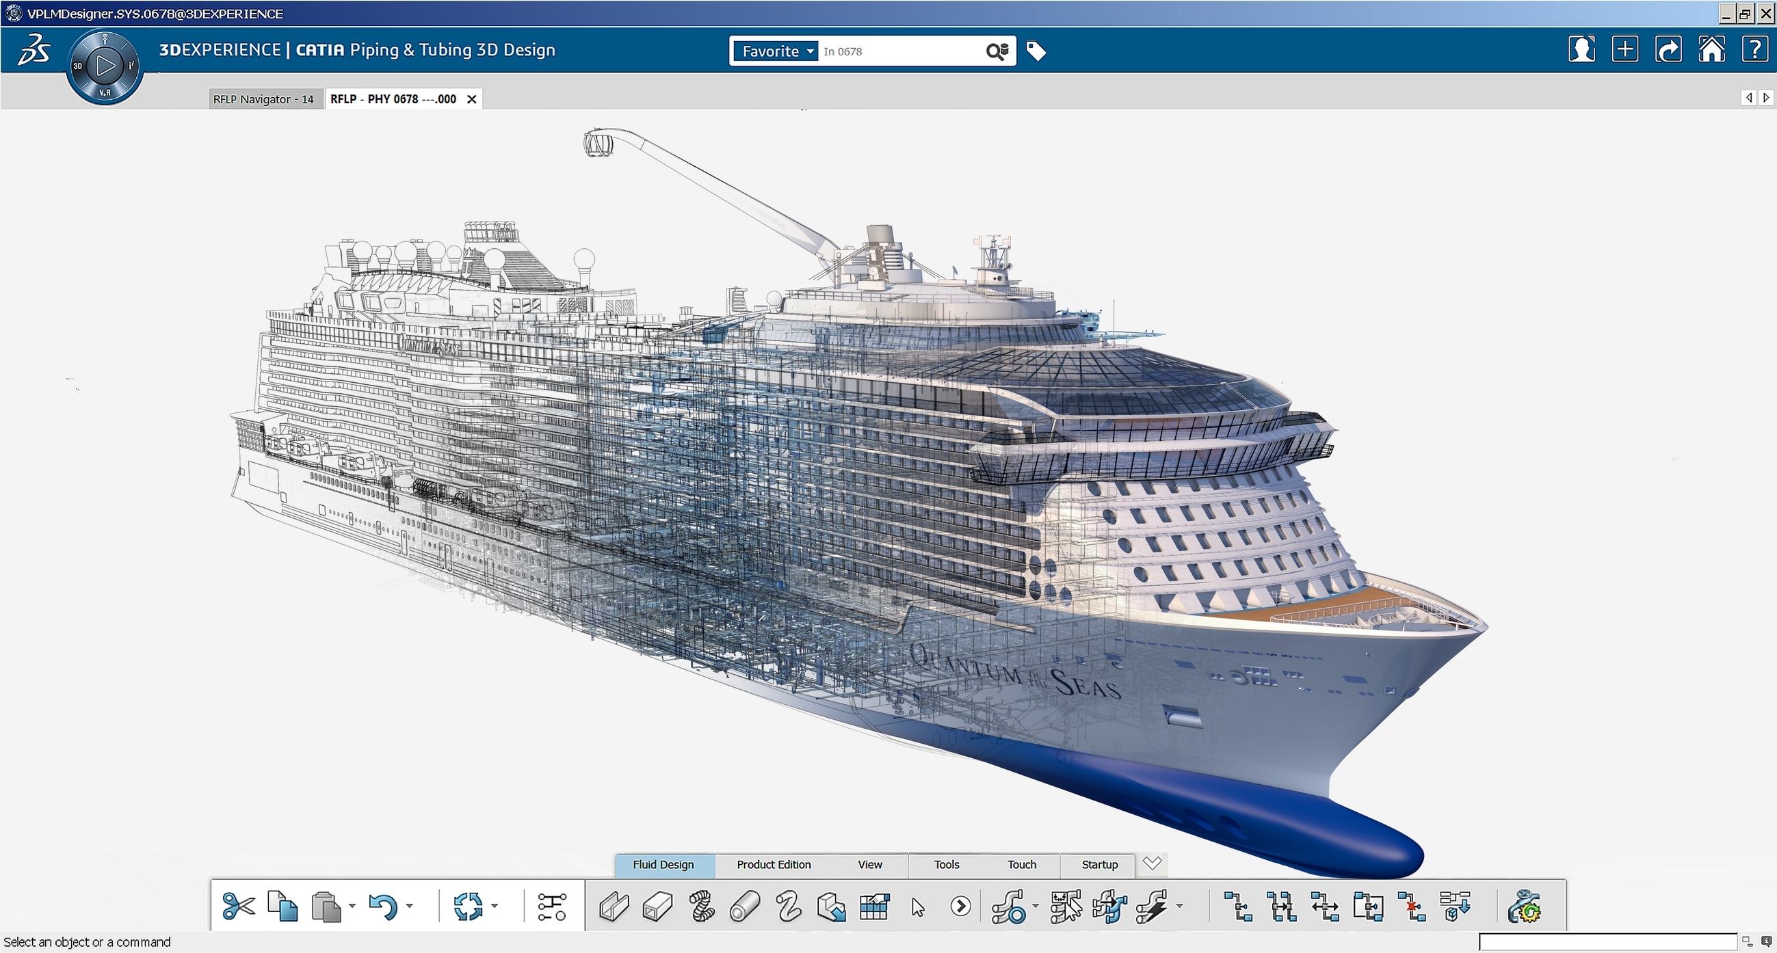Expand the Paste command dropdown arrow
The image size is (1777, 953).
(352, 906)
